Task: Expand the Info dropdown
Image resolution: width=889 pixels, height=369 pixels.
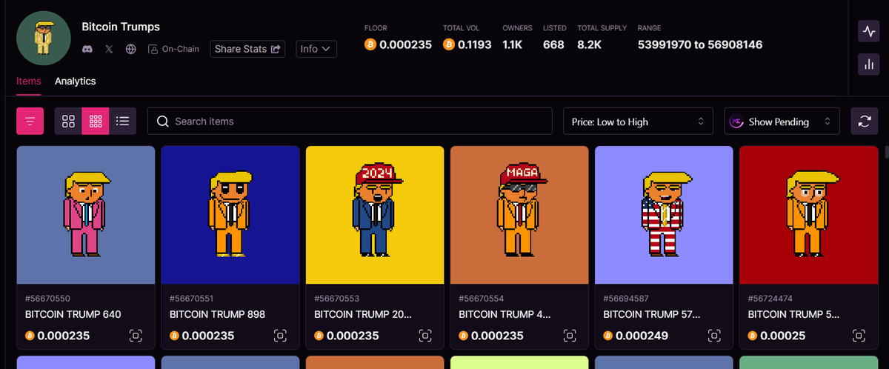Action: coord(316,49)
